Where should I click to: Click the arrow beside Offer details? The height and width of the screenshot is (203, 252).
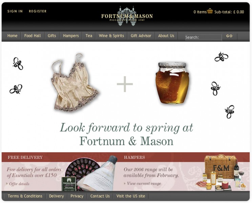click(x=7, y=183)
